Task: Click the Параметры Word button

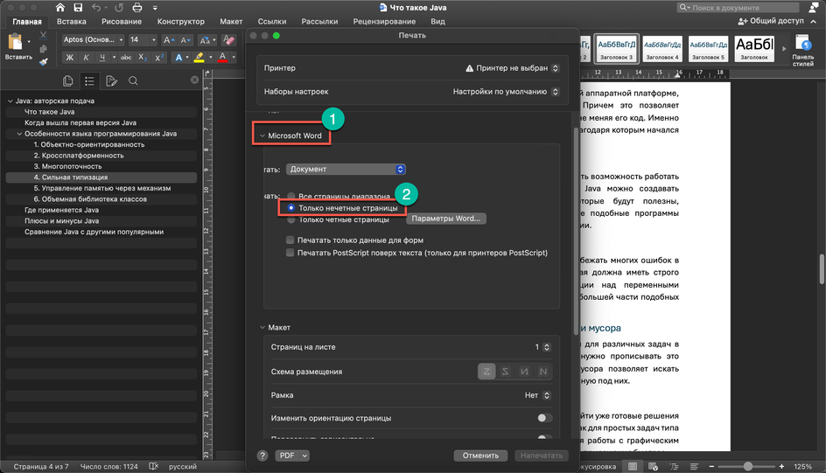Action: [446, 219]
